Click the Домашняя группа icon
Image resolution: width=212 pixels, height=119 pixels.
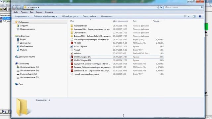click(x=16, y=57)
